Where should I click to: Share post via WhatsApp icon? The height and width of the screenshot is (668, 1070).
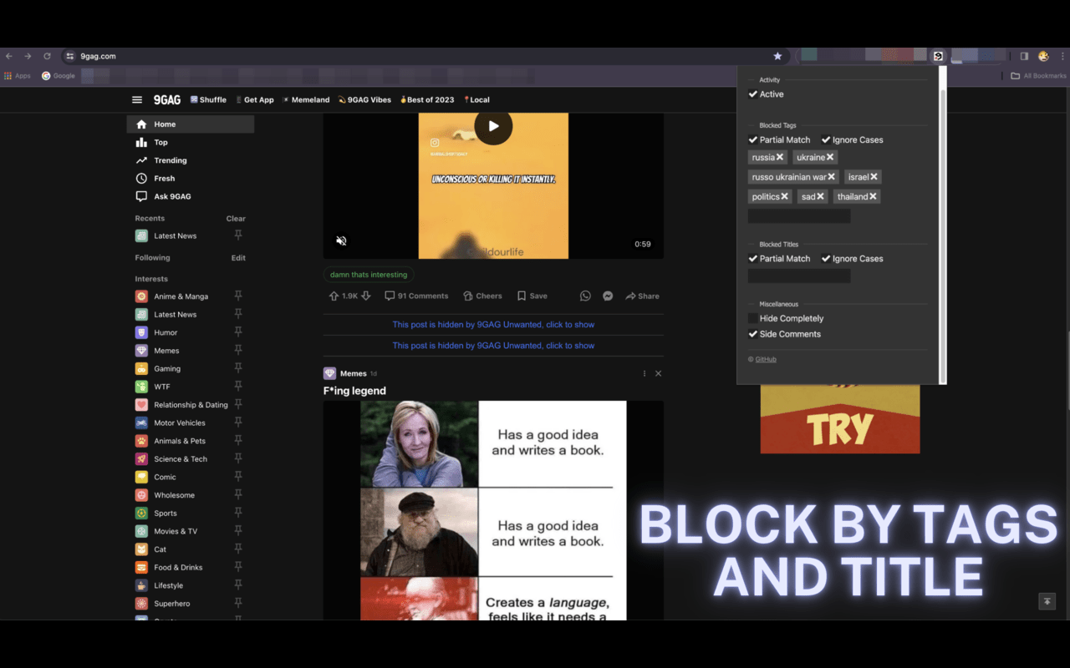585,296
